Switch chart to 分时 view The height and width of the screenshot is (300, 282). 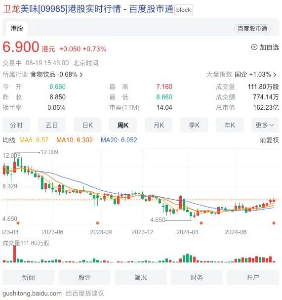coord(16,126)
